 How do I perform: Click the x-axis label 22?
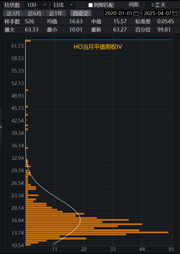pyautogui.click(x=84, y=249)
